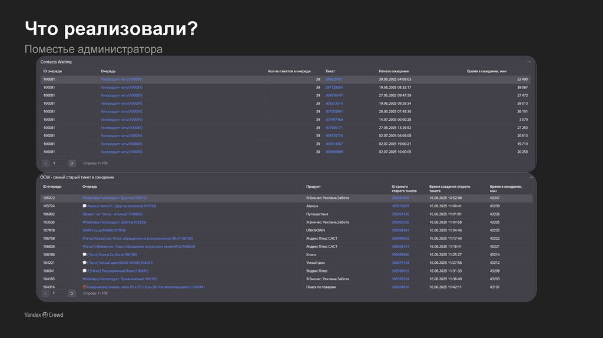
Task: Click prohibition icon on Товарная вертикаль row
Action: tap(85, 287)
